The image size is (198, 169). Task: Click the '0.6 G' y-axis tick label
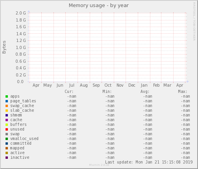pos(21,61)
